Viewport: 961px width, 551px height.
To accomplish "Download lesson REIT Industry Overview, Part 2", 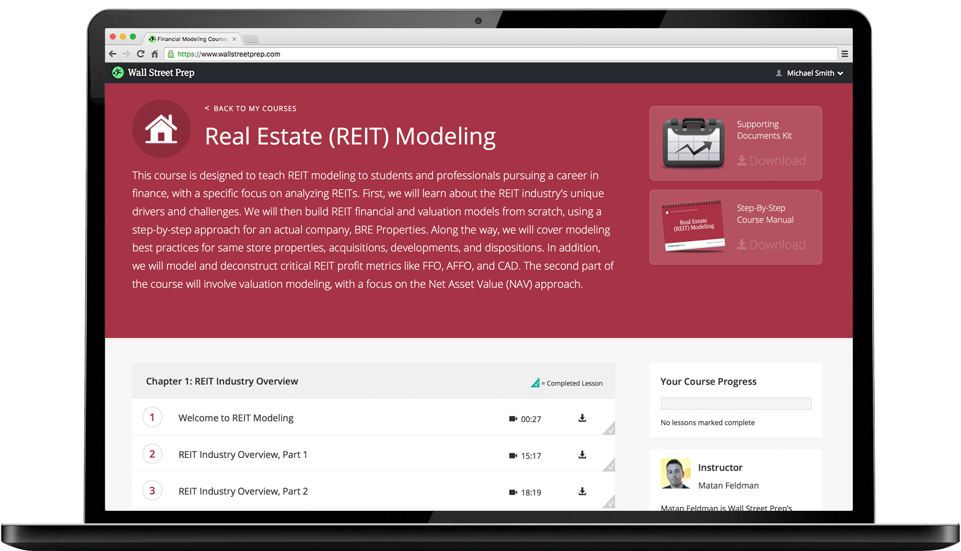I will (582, 491).
